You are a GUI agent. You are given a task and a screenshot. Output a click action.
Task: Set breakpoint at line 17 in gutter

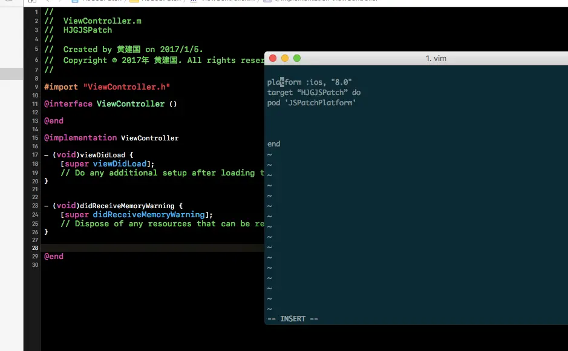(34, 155)
